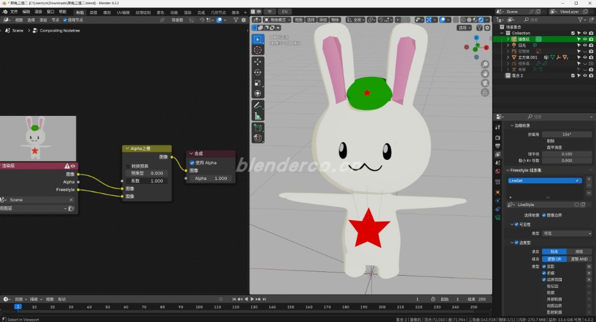Click filter funnel icon in outliner header
Screen dimensions: 596x322
point(580,20)
